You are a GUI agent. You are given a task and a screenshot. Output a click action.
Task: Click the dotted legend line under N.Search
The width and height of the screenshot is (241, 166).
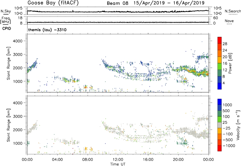[233, 14]
